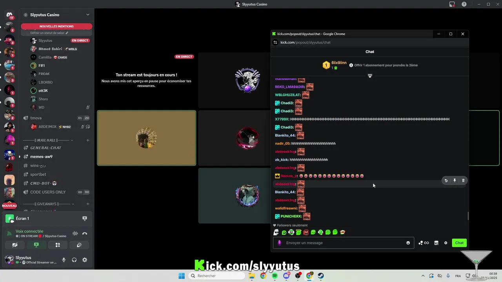502x282 pixels.
Task: Open the noise suppression waveform icon
Action: click(75, 233)
